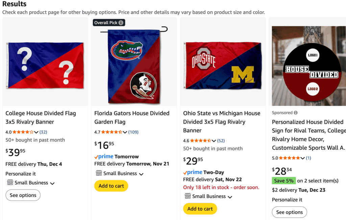The image size is (346, 220).
Task: Add Florida Gators Garden Flag to cart
Action: point(111,186)
